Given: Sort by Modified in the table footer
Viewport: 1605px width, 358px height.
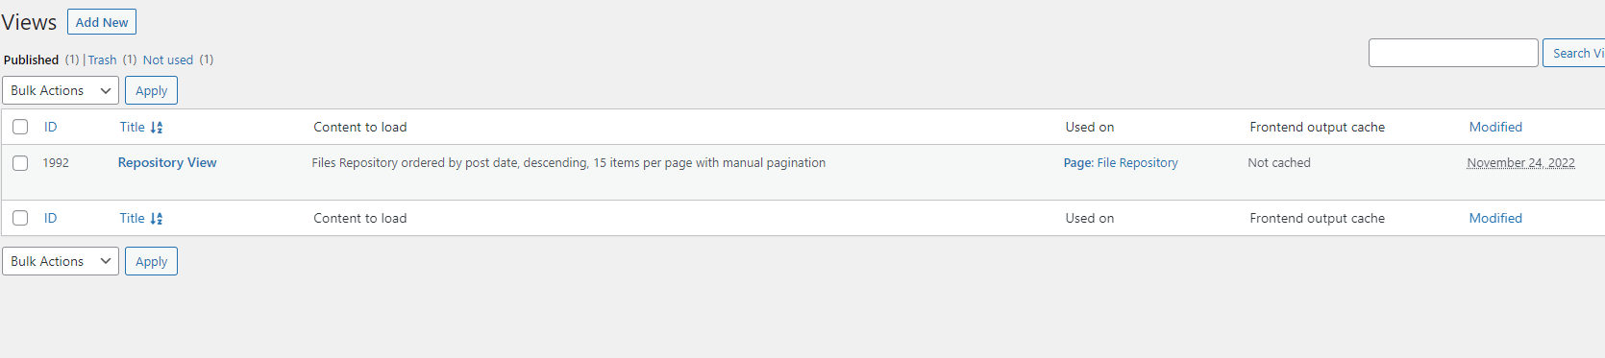Looking at the screenshot, I should point(1495,218).
